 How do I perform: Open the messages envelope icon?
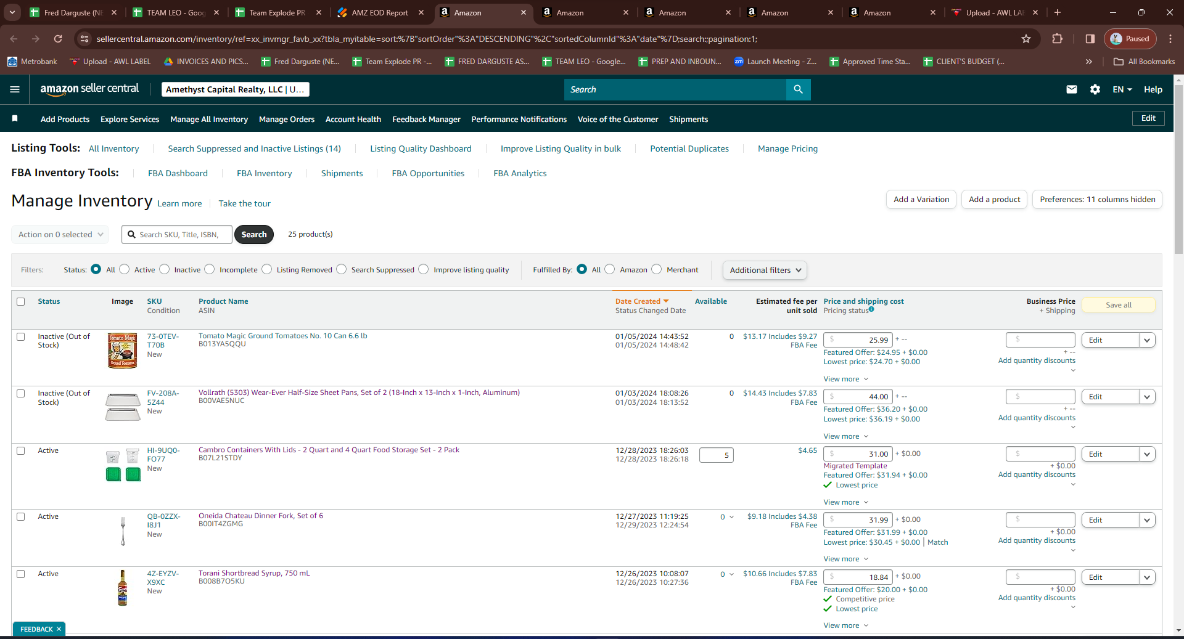pos(1072,89)
